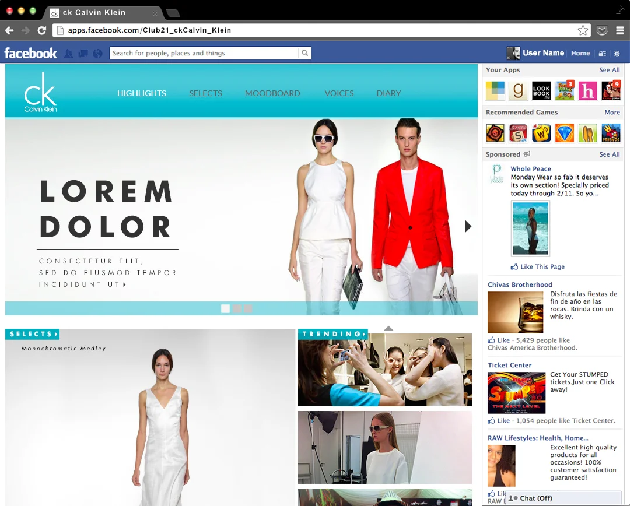Viewport: 630px width, 506px height.
Task: Like the Ticket Center page
Action: 499,421
